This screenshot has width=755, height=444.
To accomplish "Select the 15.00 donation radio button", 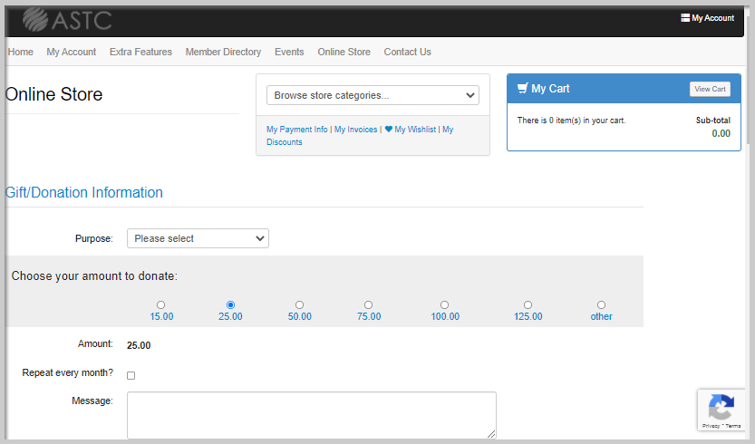I will pos(160,304).
